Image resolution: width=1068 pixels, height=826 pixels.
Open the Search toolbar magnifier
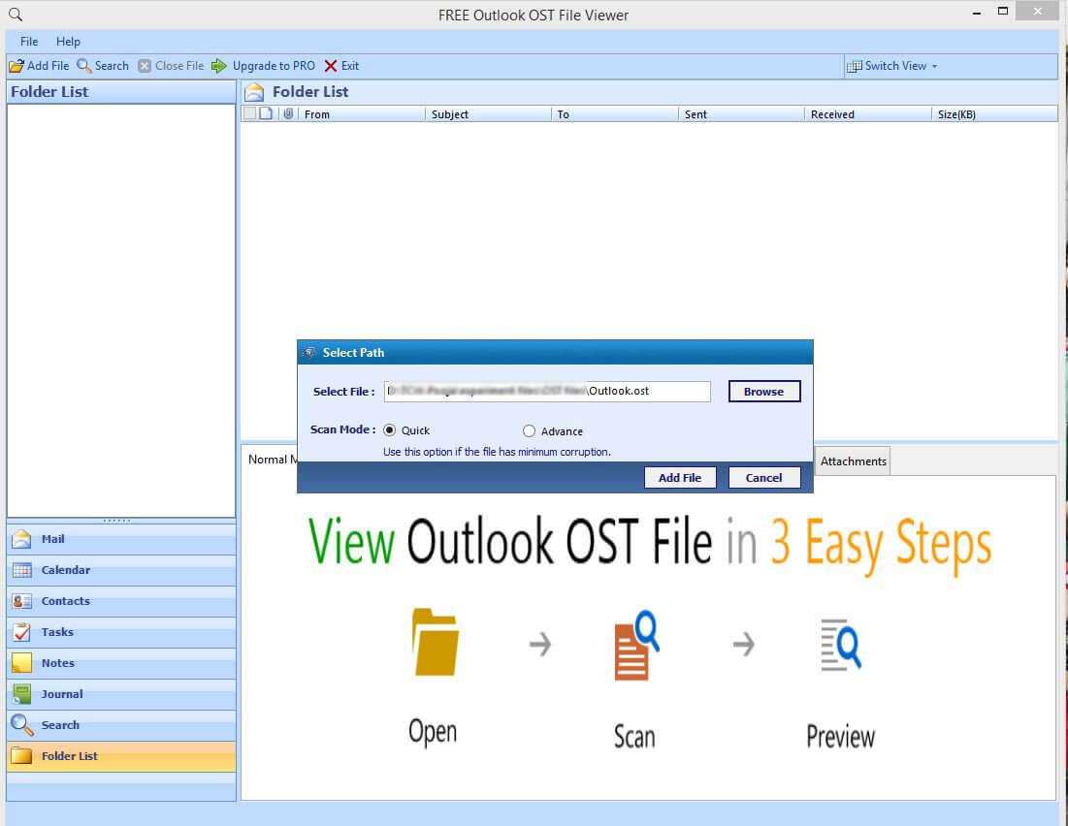point(83,66)
